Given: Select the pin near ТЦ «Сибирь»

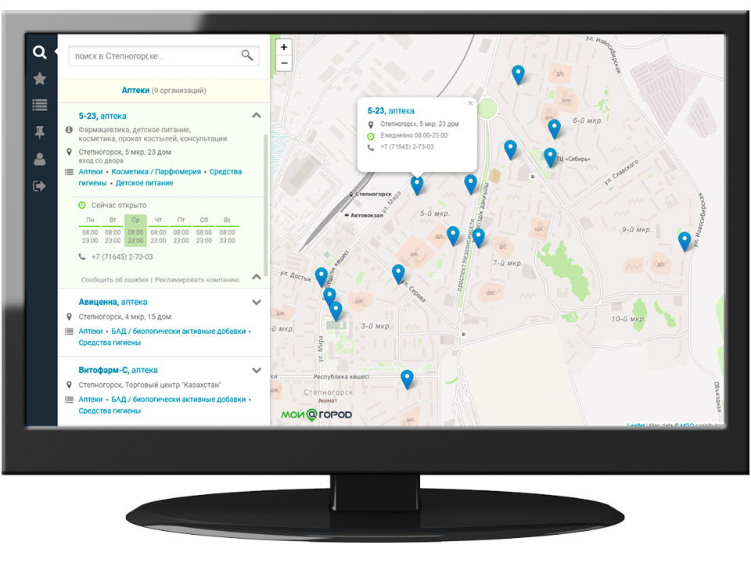Looking at the screenshot, I should click(550, 157).
